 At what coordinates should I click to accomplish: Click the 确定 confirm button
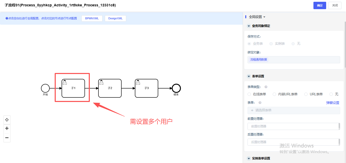pos(320,6)
